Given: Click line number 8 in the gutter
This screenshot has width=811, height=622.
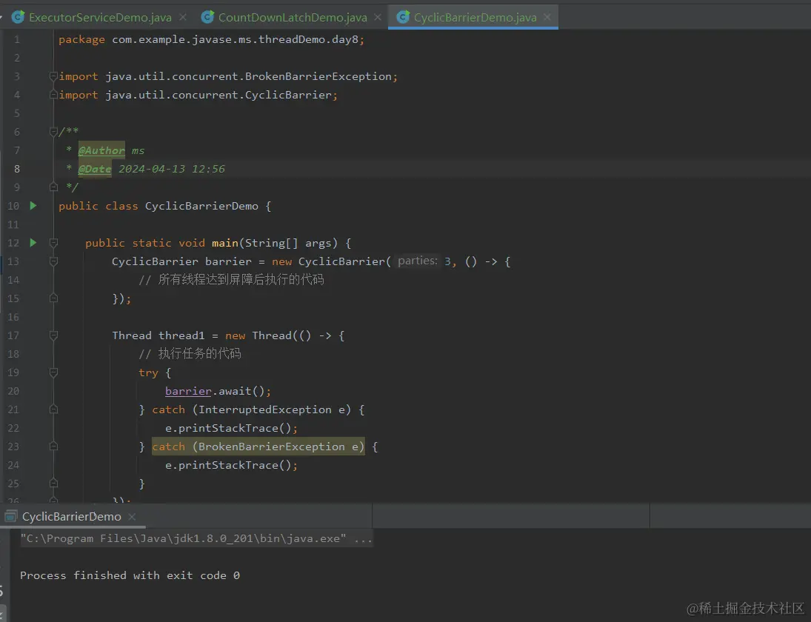Looking at the screenshot, I should tap(17, 169).
